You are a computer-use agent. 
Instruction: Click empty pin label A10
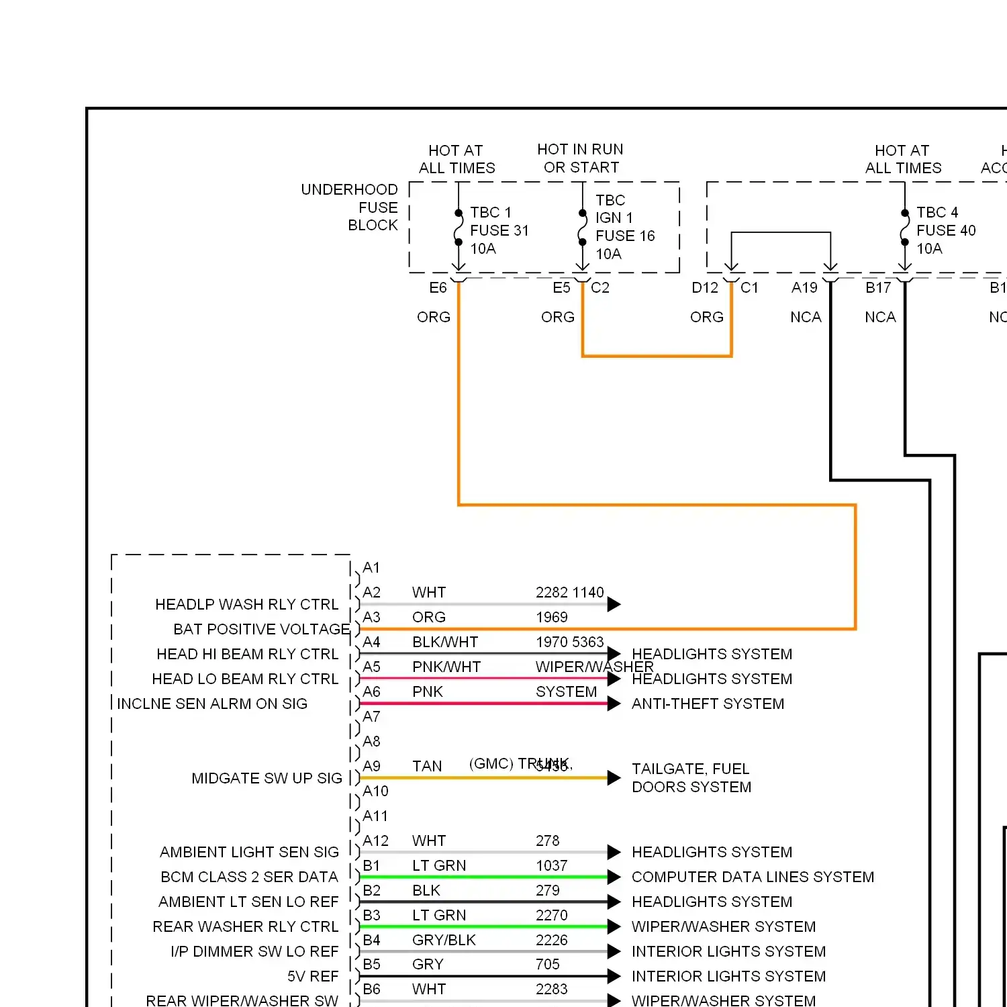point(375,791)
